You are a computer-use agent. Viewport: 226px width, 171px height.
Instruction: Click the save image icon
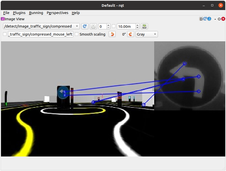click(x=144, y=26)
